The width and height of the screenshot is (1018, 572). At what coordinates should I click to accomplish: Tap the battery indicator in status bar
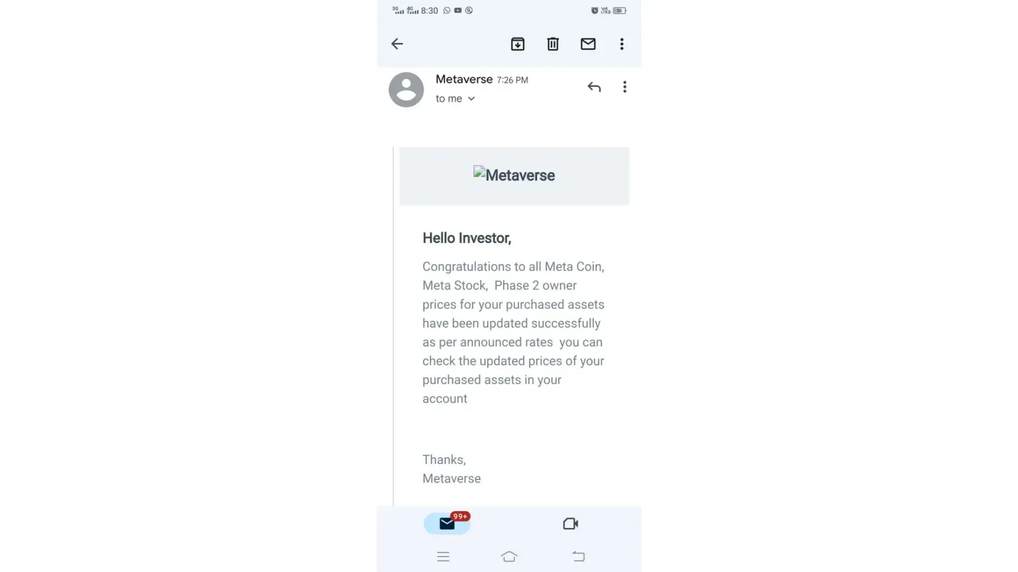click(x=620, y=10)
